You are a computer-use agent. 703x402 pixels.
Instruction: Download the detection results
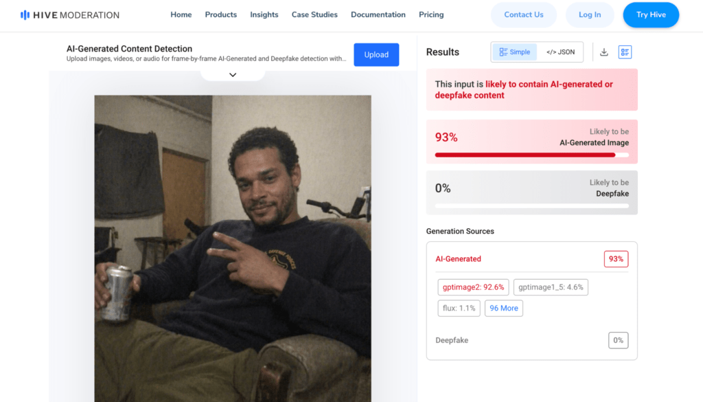coord(604,52)
